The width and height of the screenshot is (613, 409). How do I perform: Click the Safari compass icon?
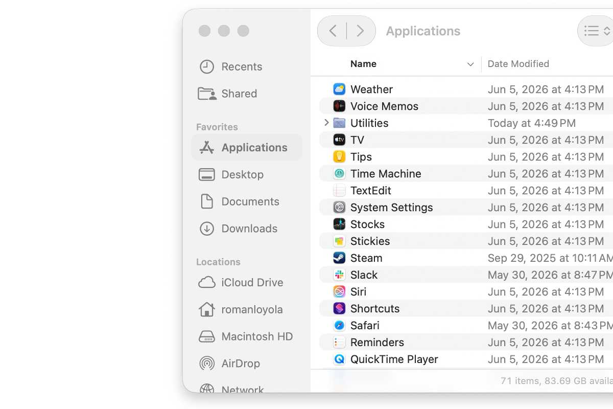pyautogui.click(x=339, y=326)
